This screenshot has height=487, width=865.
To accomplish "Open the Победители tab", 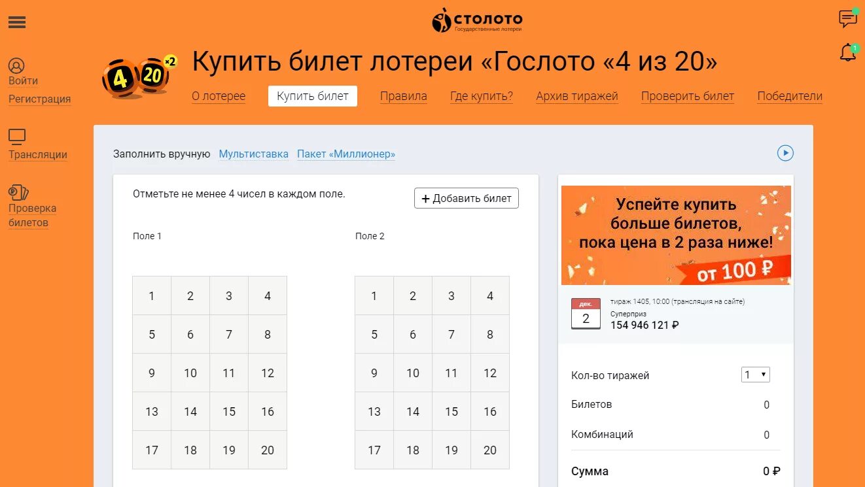I will coord(790,96).
